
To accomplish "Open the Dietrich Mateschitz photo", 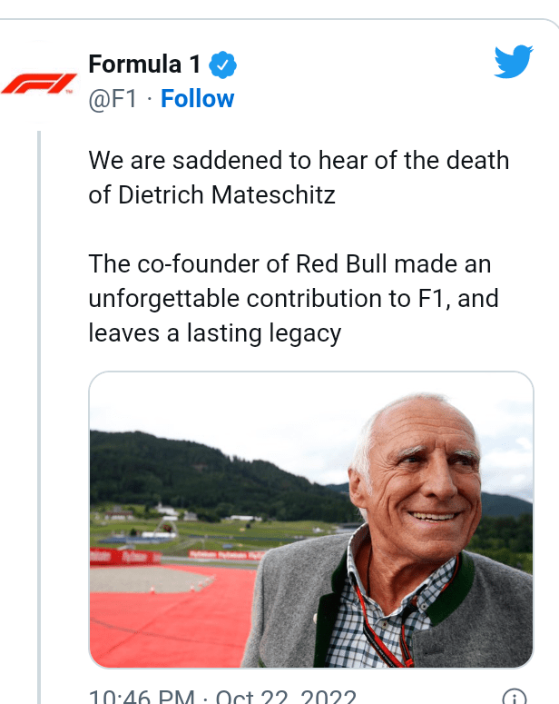I will click(310, 520).
